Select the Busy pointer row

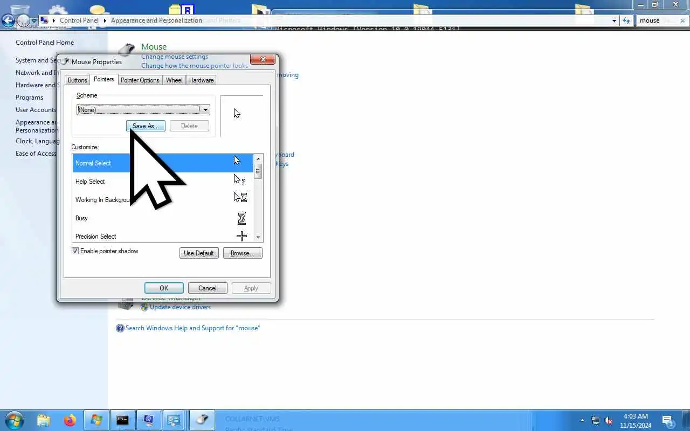coord(163,218)
